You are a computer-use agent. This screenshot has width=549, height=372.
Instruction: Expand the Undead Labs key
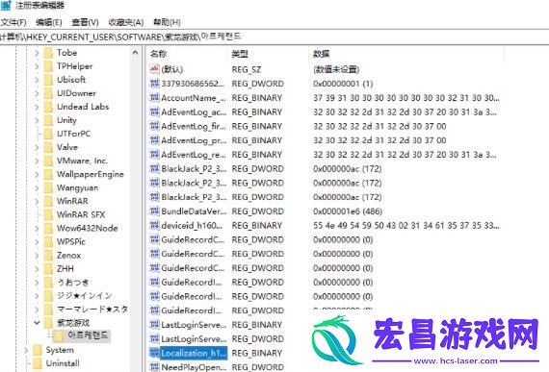[x=37, y=107]
